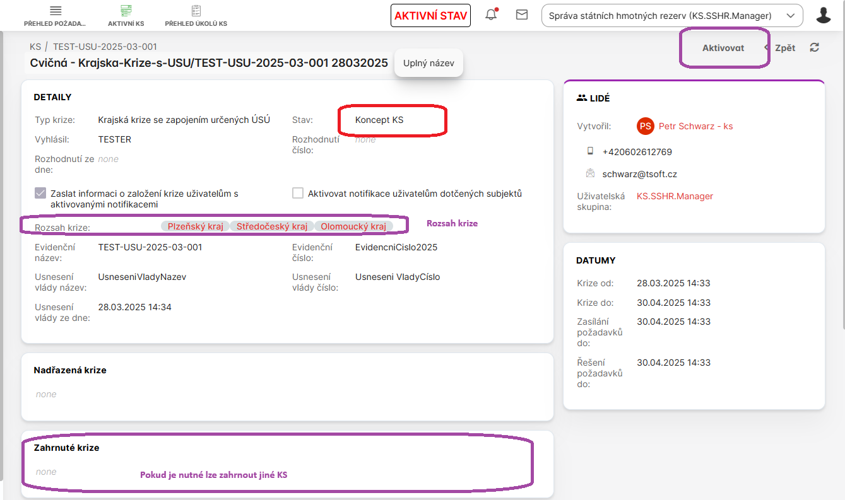Open the KS.SSHR.Manager user group link
845x500 pixels.
click(675, 196)
